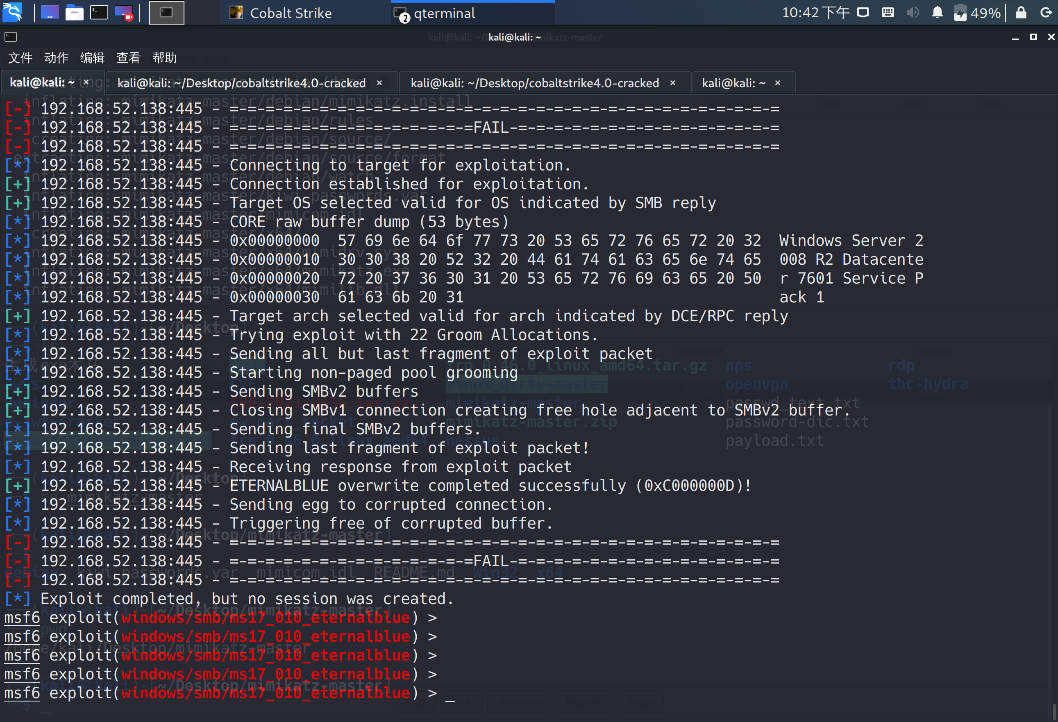
Task: Open the 文件 menu
Action: click(20, 58)
